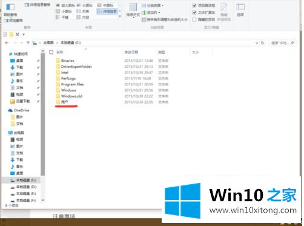
Task: Select Medium icons (中图标) layout
Action: pos(105,5)
